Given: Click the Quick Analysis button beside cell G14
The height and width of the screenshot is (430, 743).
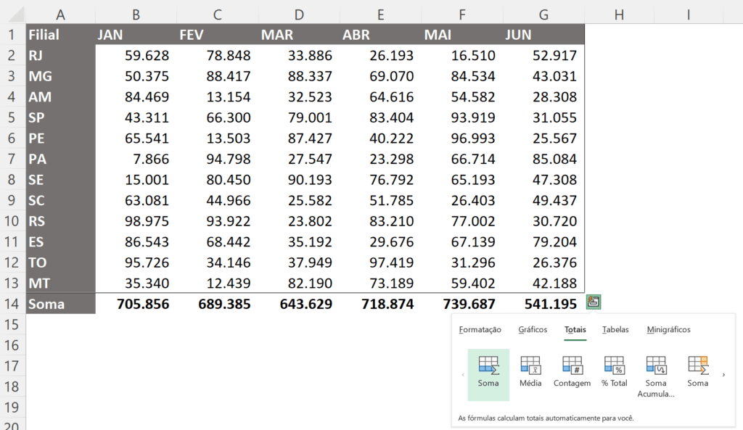Looking at the screenshot, I should 594,302.
